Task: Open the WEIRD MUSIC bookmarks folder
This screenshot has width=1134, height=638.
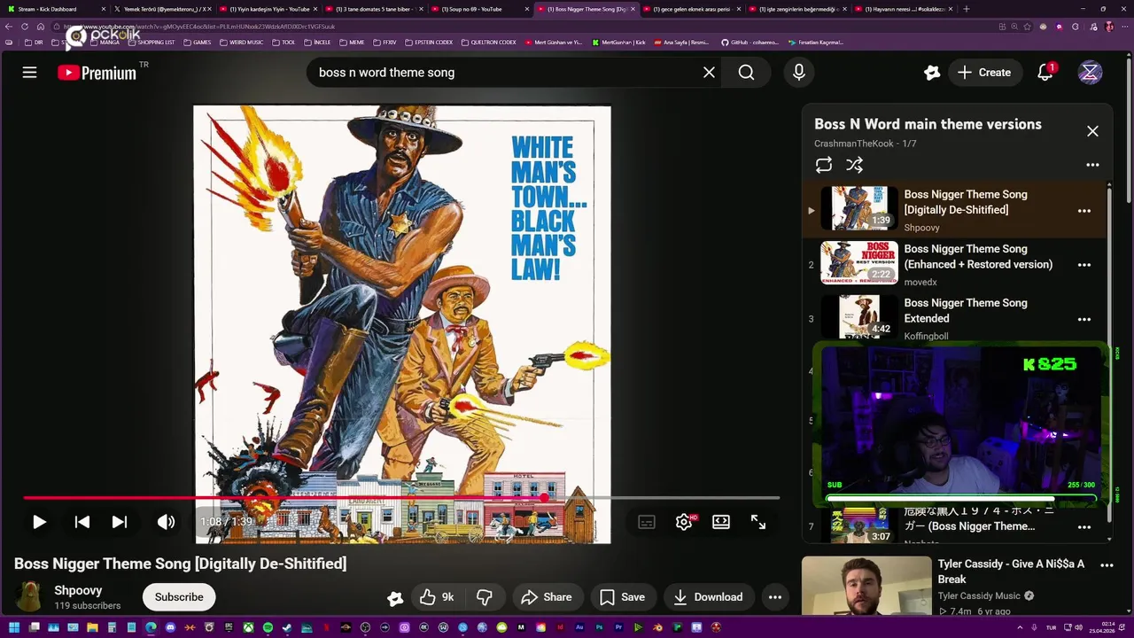Action: [x=241, y=43]
